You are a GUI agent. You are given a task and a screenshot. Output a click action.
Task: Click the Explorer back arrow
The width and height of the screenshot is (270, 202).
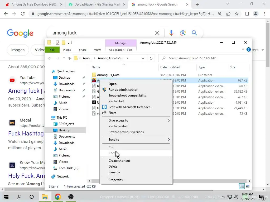(50, 58)
